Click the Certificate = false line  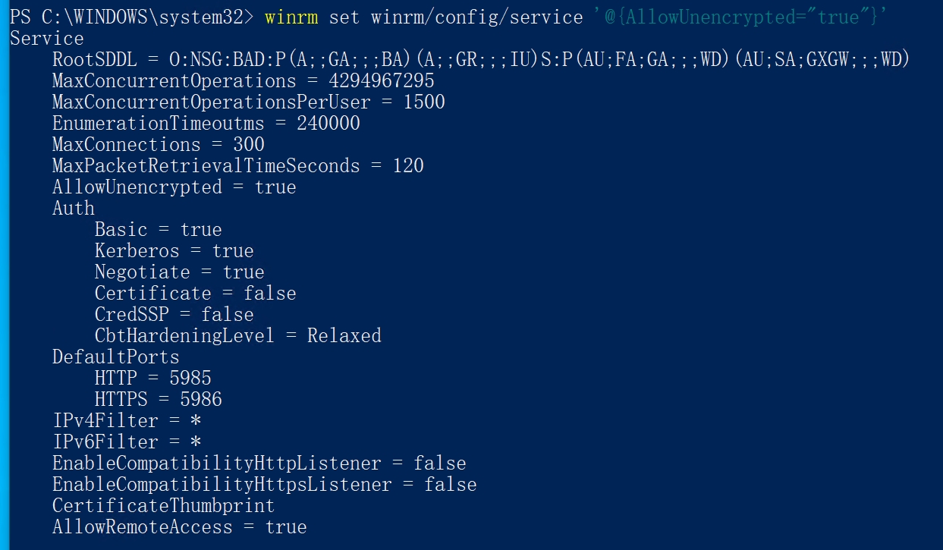coord(195,293)
